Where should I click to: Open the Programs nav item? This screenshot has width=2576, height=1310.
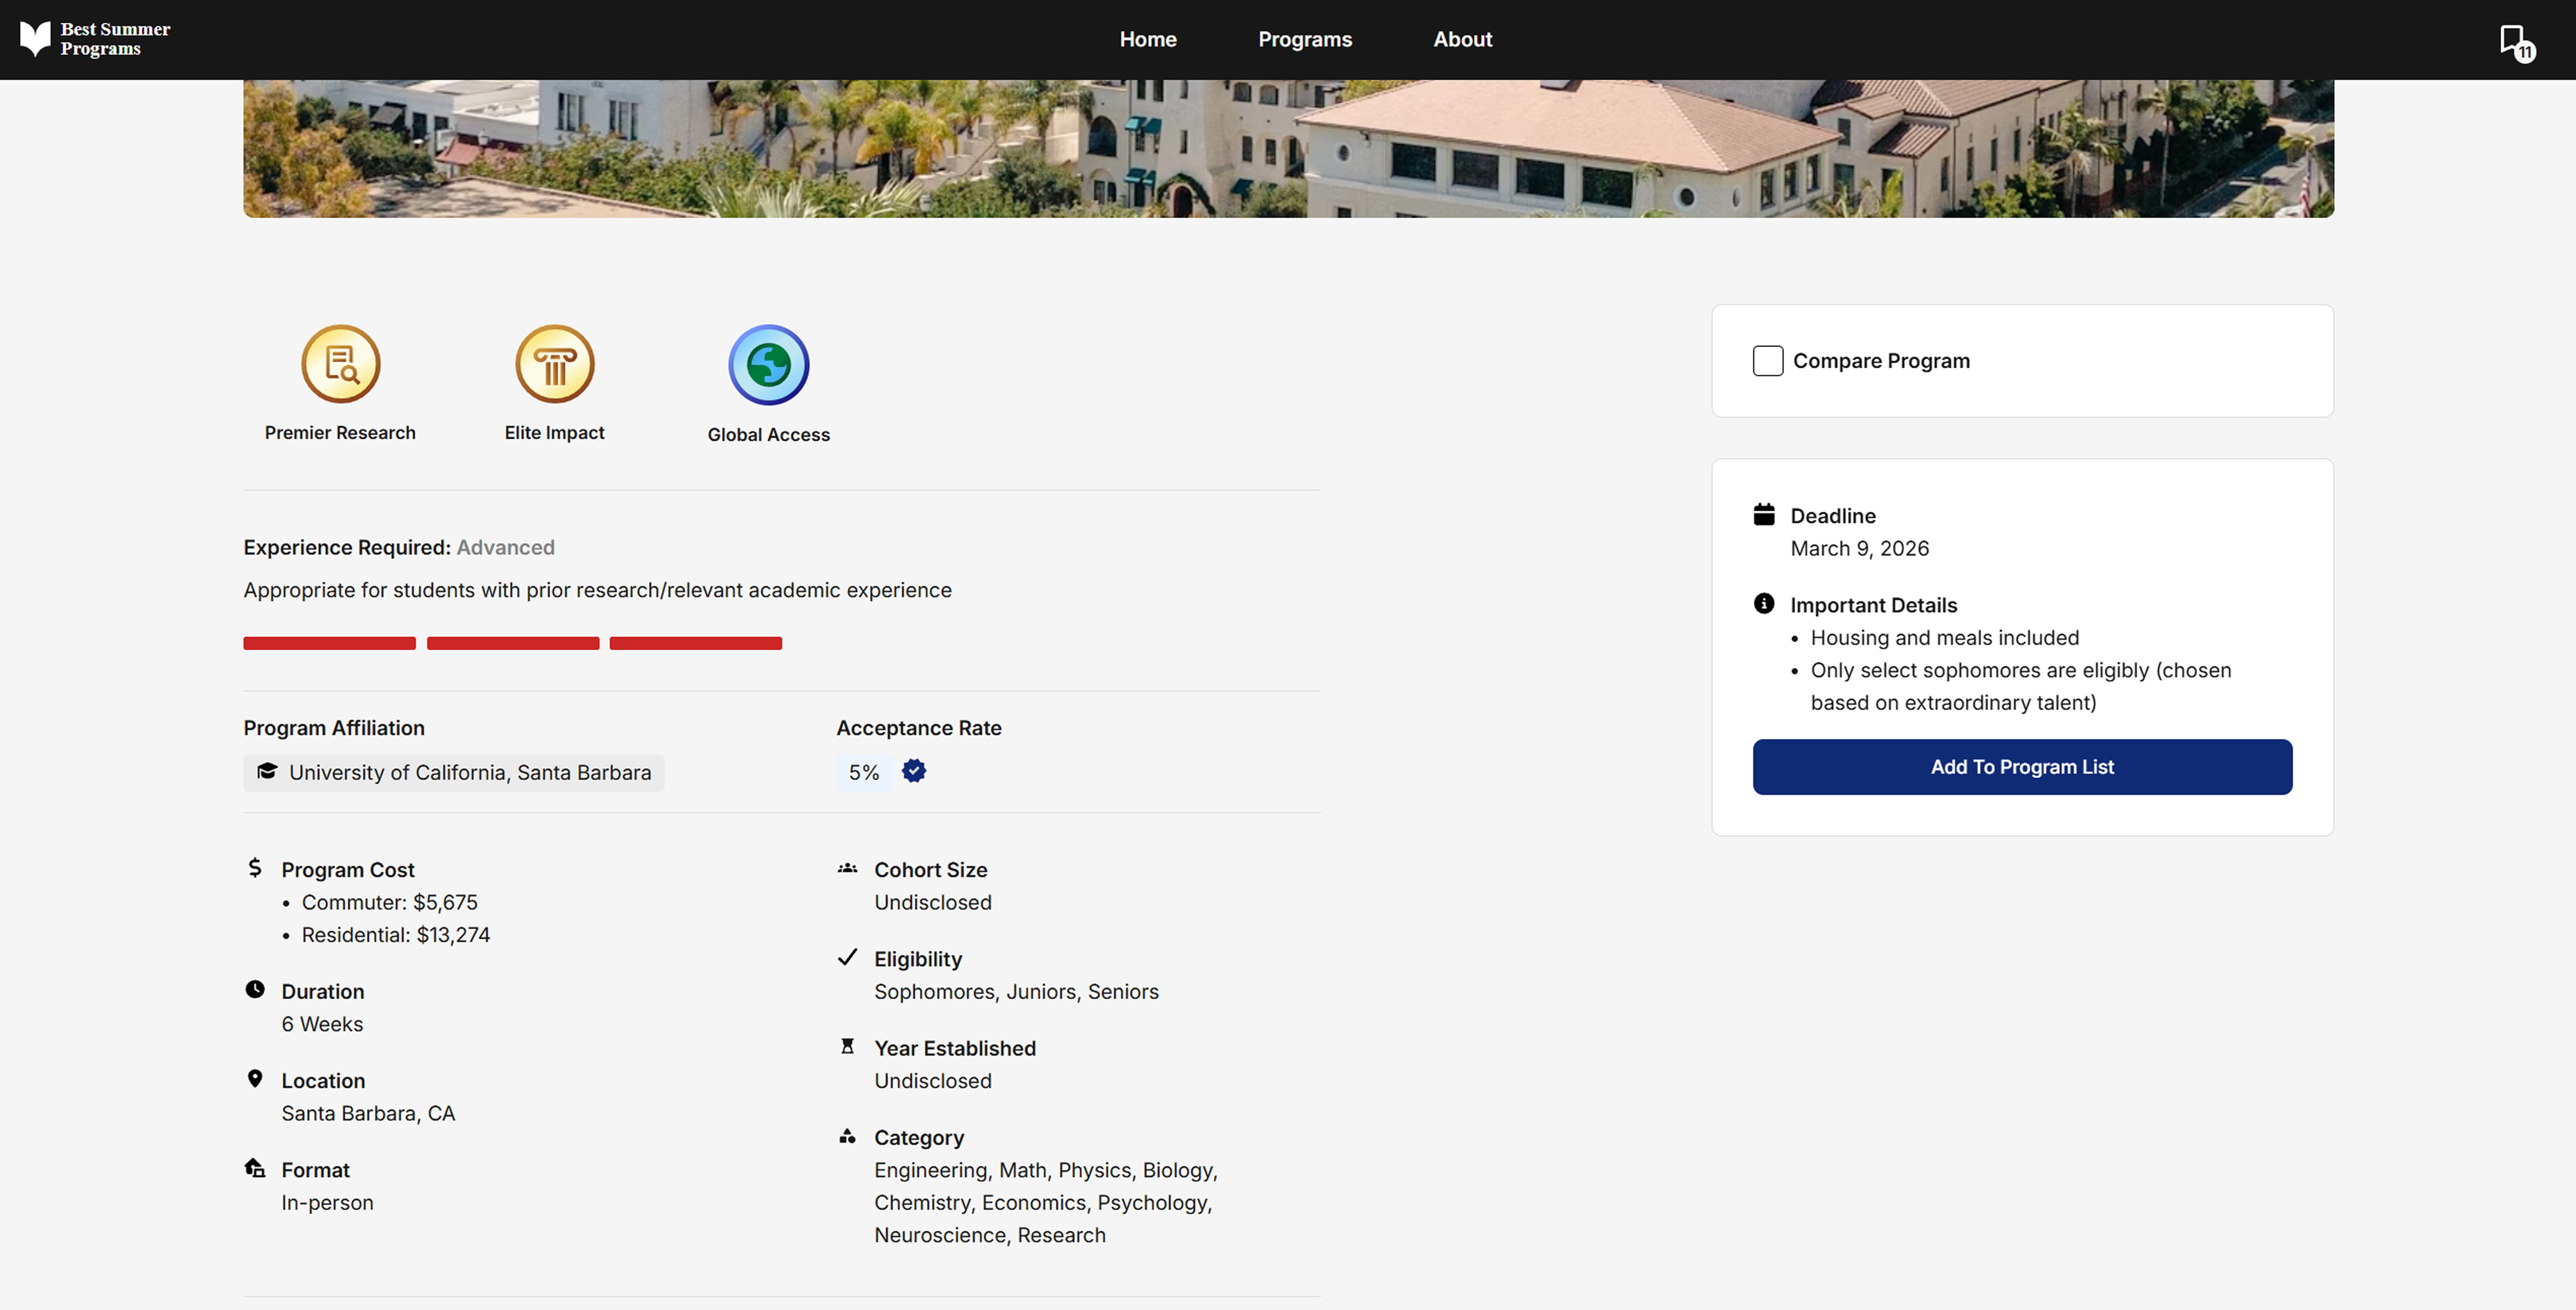coord(1305,39)
